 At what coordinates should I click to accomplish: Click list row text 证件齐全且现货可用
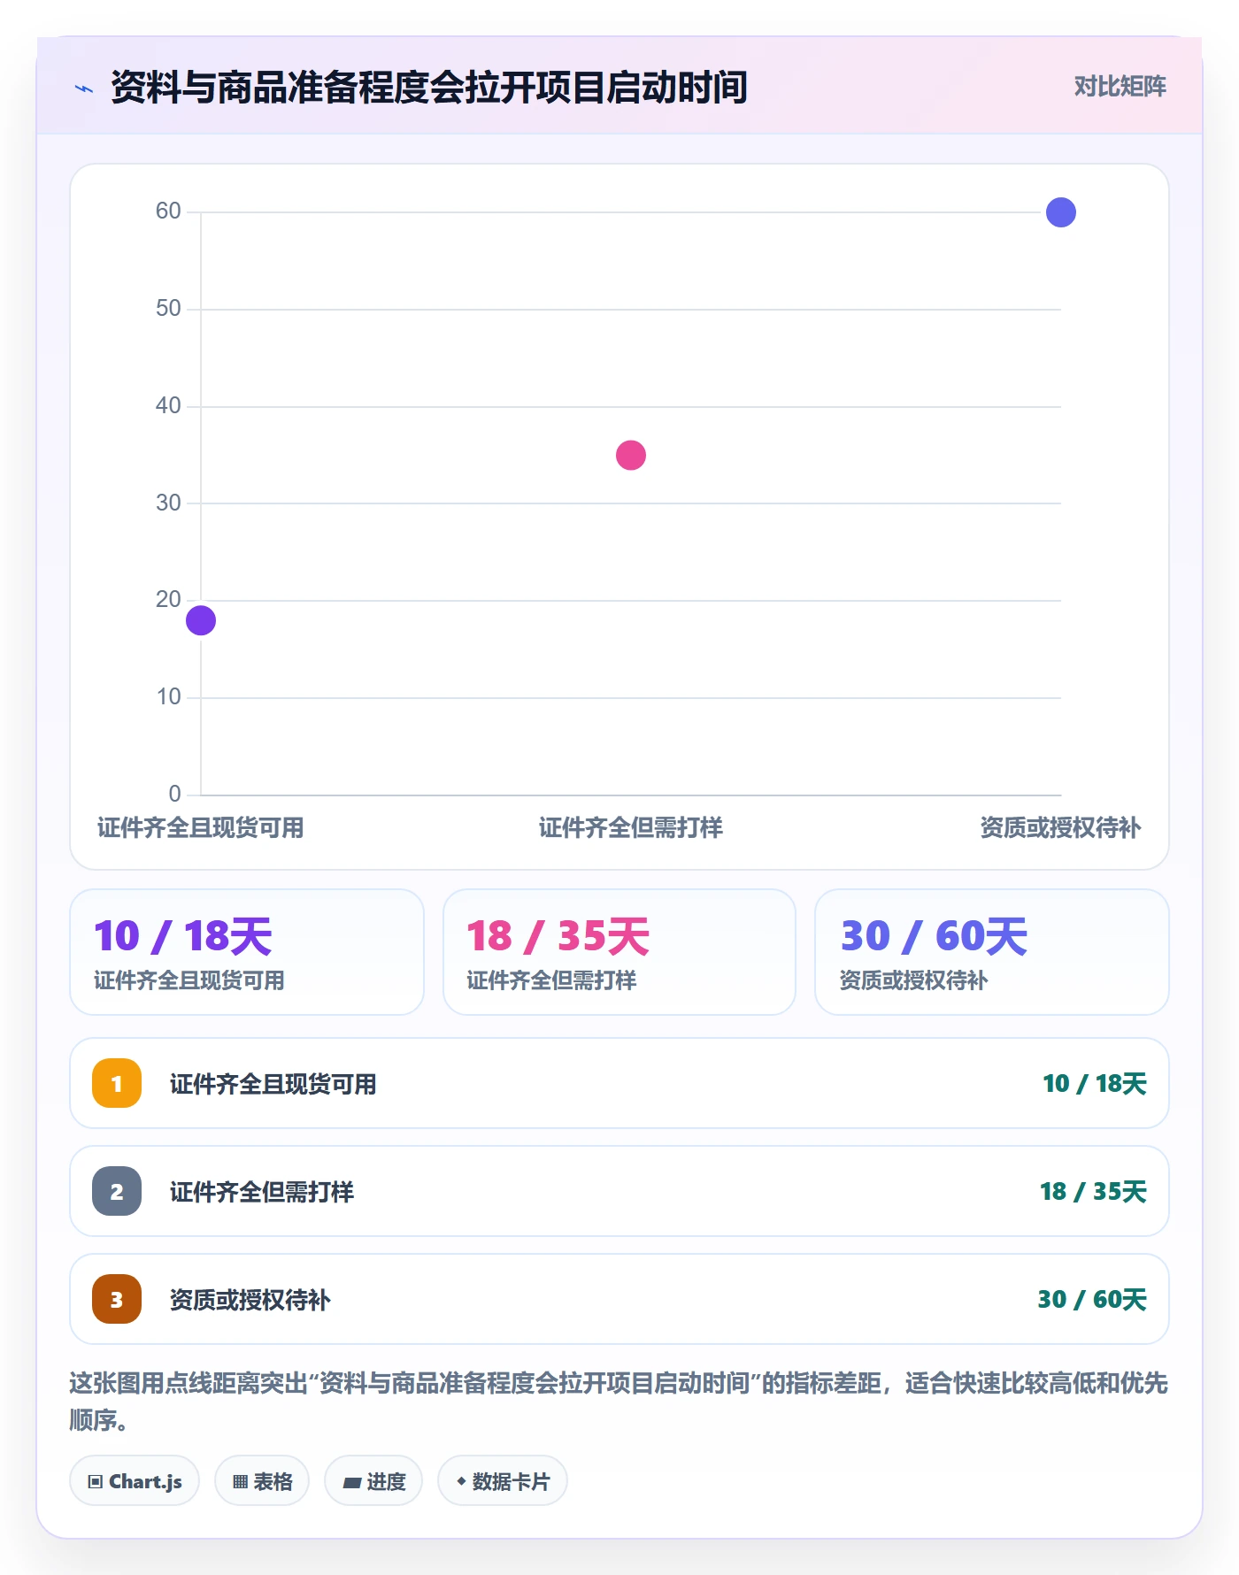point(273,1084)
